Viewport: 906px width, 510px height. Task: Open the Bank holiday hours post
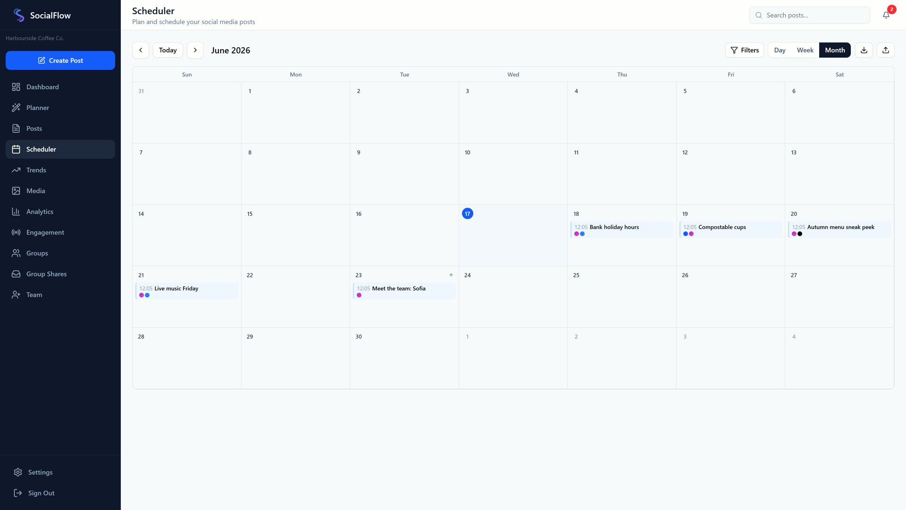621,229
